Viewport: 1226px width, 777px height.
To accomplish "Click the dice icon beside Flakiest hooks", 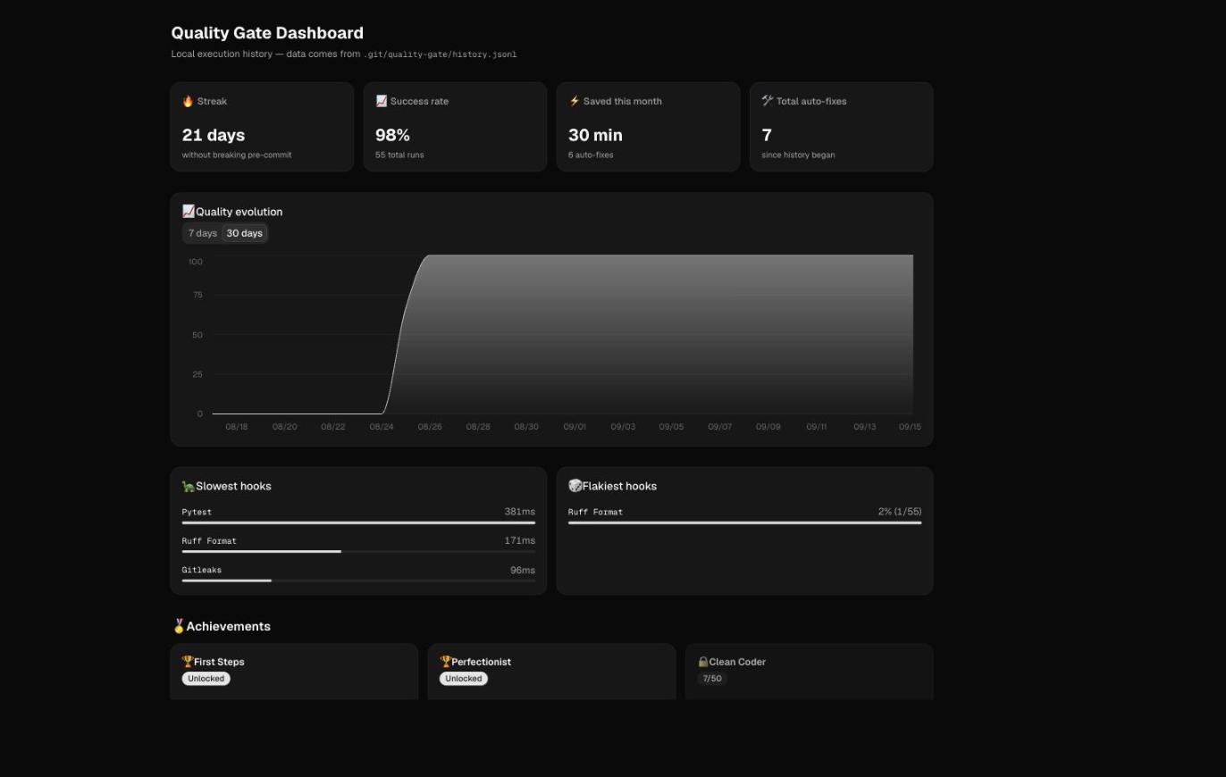I will click(575, 486).
